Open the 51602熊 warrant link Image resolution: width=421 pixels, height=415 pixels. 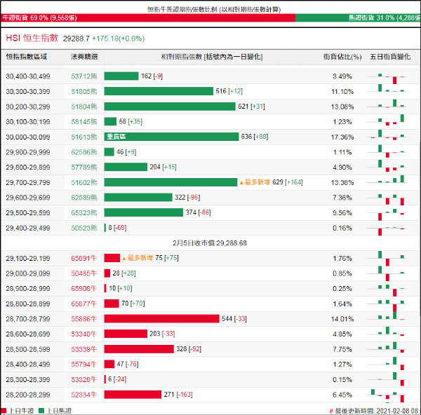84,182
